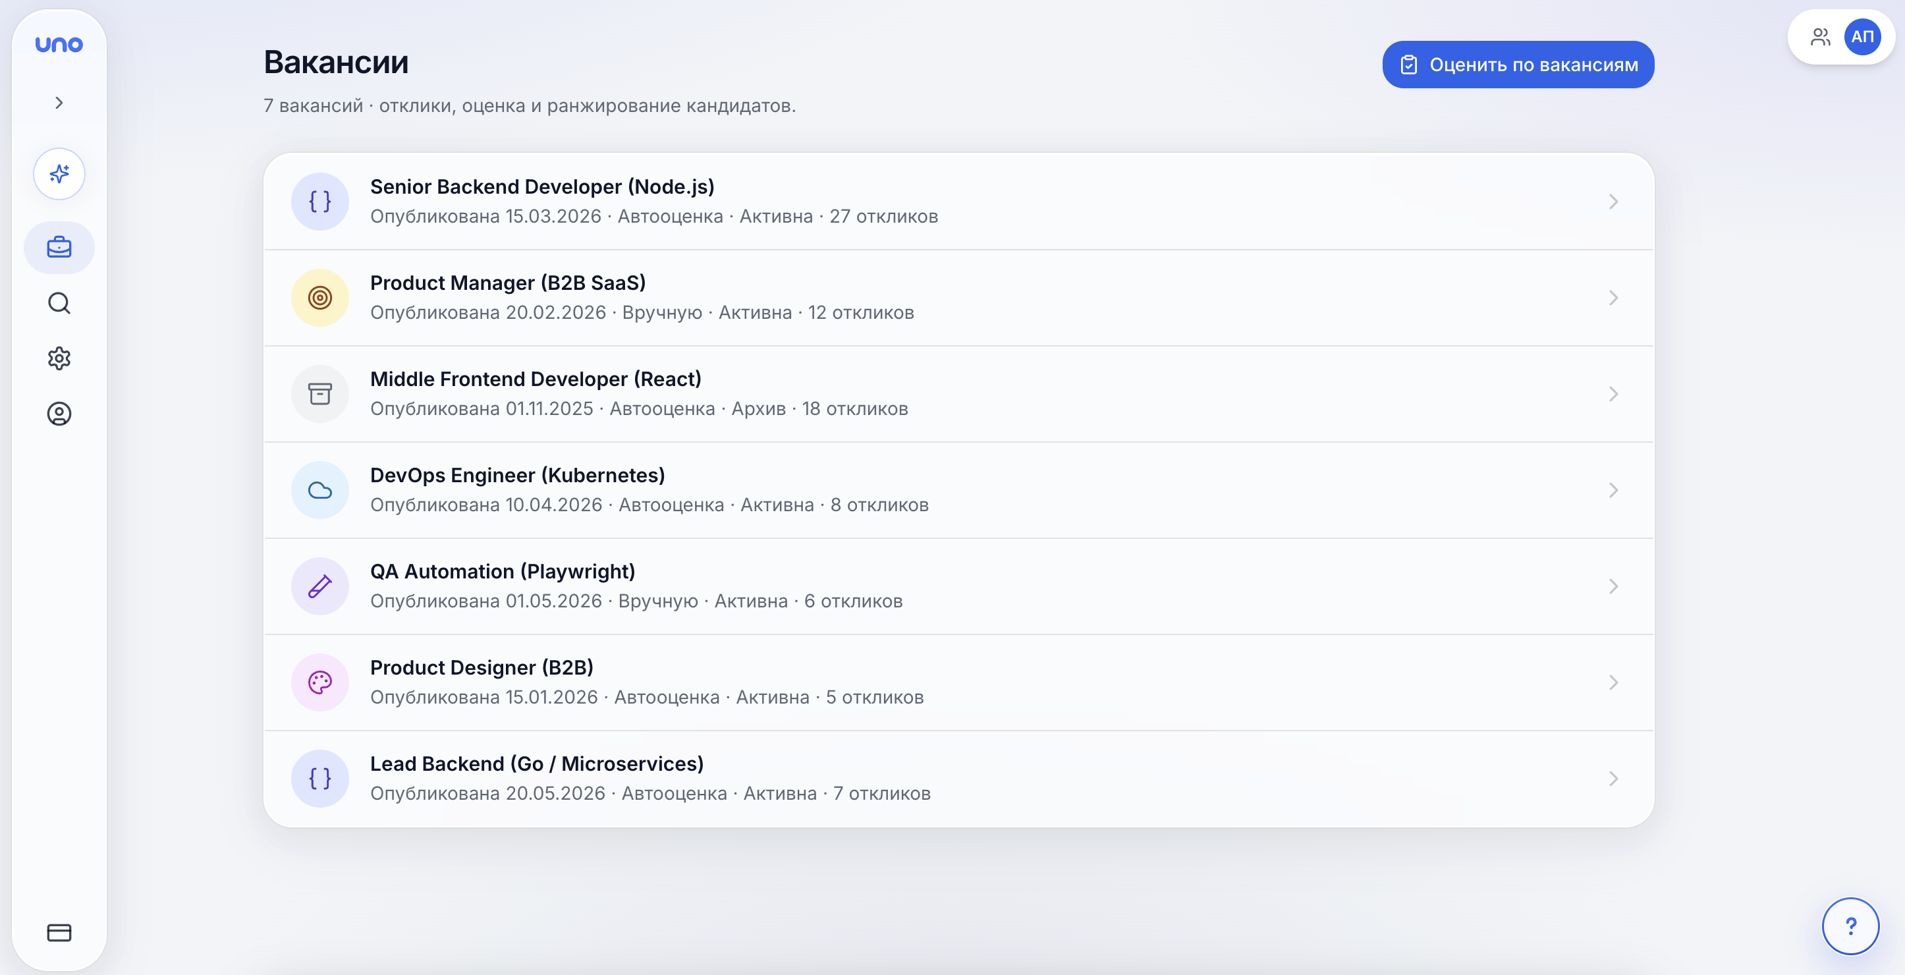Open Product Manager (B2B SaaS) row chevron

1613,297
